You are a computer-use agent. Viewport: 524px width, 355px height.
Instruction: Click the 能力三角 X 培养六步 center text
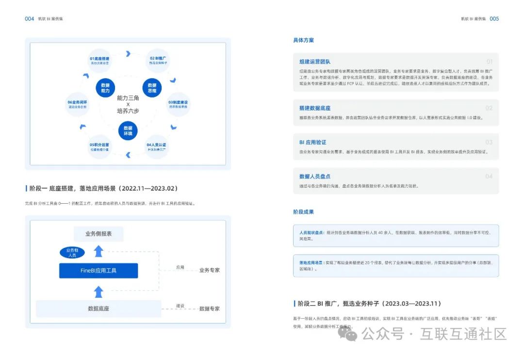point(128,104)
